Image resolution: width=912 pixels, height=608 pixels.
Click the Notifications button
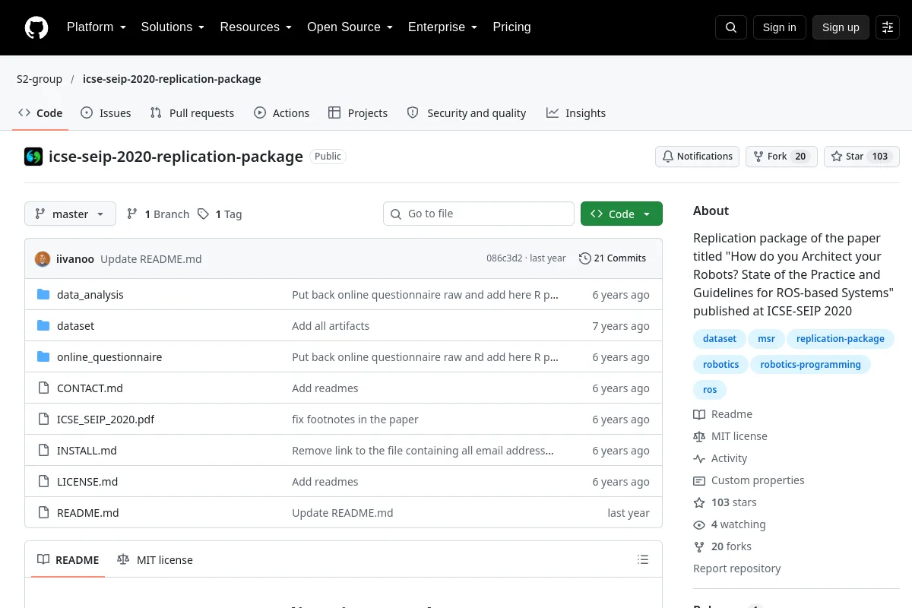(697, 157)
